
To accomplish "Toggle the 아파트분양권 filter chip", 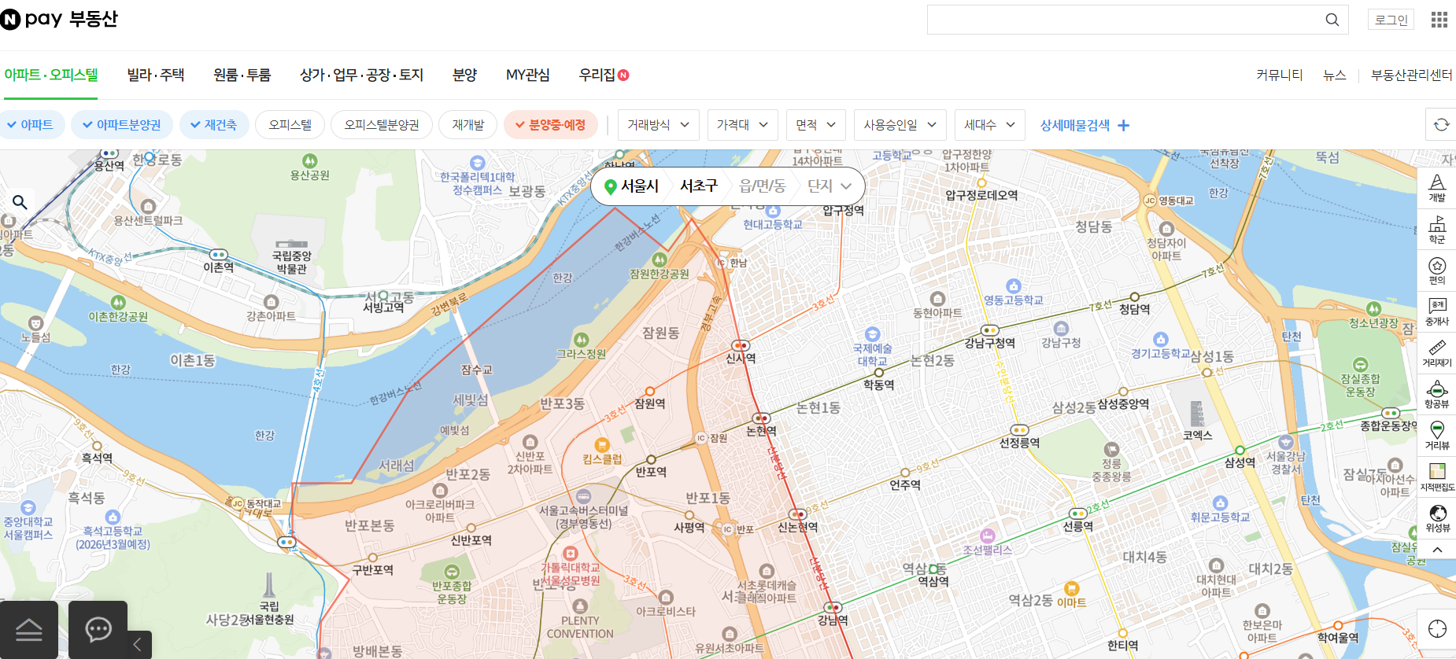I will pos(122,125).
